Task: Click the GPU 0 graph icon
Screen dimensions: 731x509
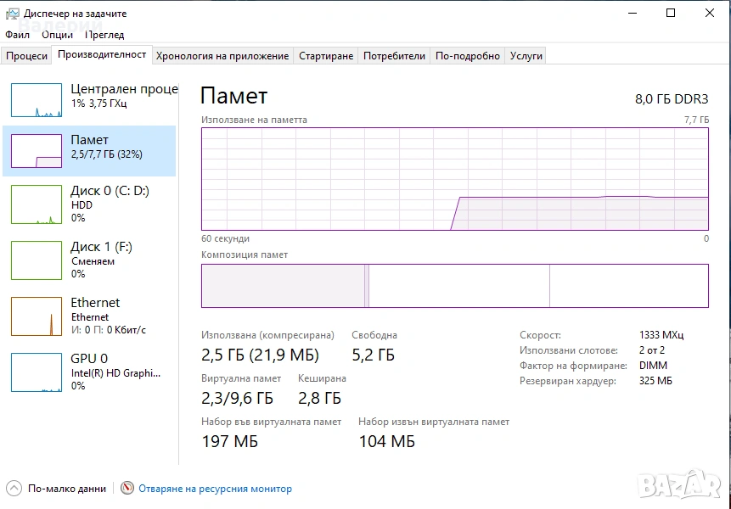Action: point(37,372)
